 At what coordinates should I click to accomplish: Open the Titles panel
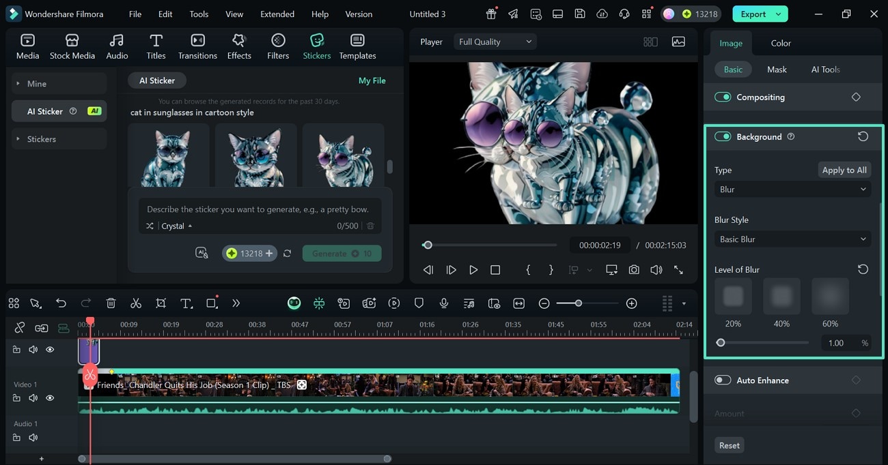[156, 46]
